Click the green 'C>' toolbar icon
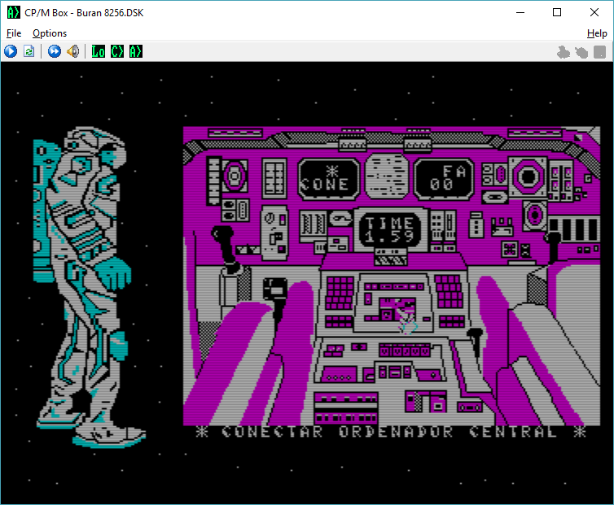Viewport: 614px width, 505px height. pos(117,51)
